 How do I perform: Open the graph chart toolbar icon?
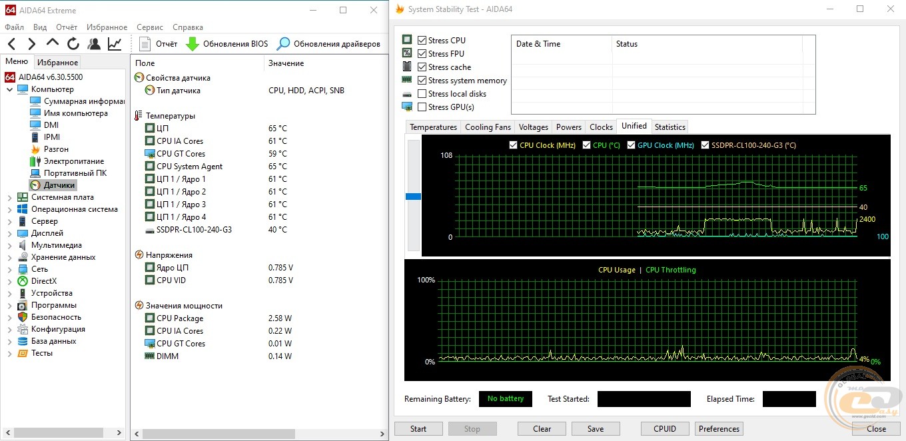point(115,44)
